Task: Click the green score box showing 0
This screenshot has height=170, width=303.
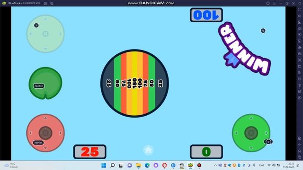Action: coord(206,152)
